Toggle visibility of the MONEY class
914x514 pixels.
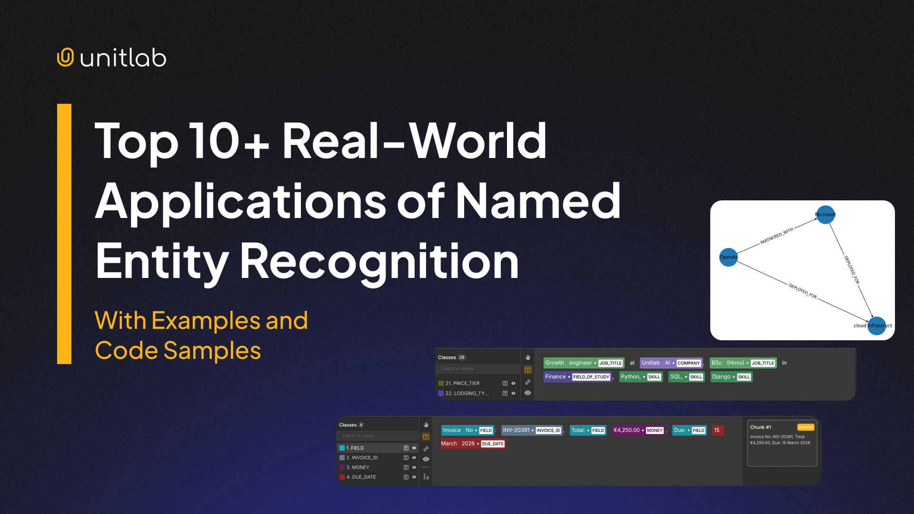(414, 467)
